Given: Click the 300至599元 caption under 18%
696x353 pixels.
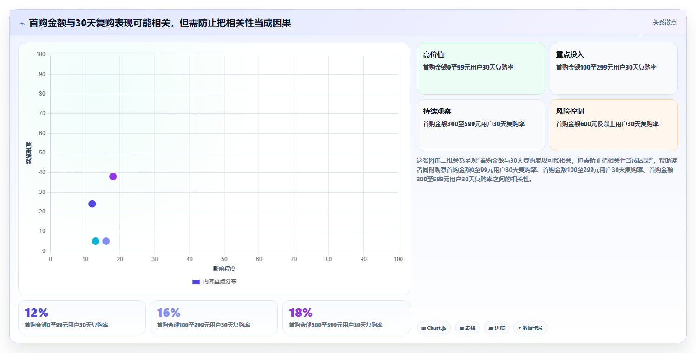Looking at the screenshot, I should click(335, 325).
